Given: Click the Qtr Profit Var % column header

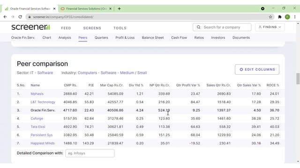Looking at the screenshot, I should pos(188,85).
